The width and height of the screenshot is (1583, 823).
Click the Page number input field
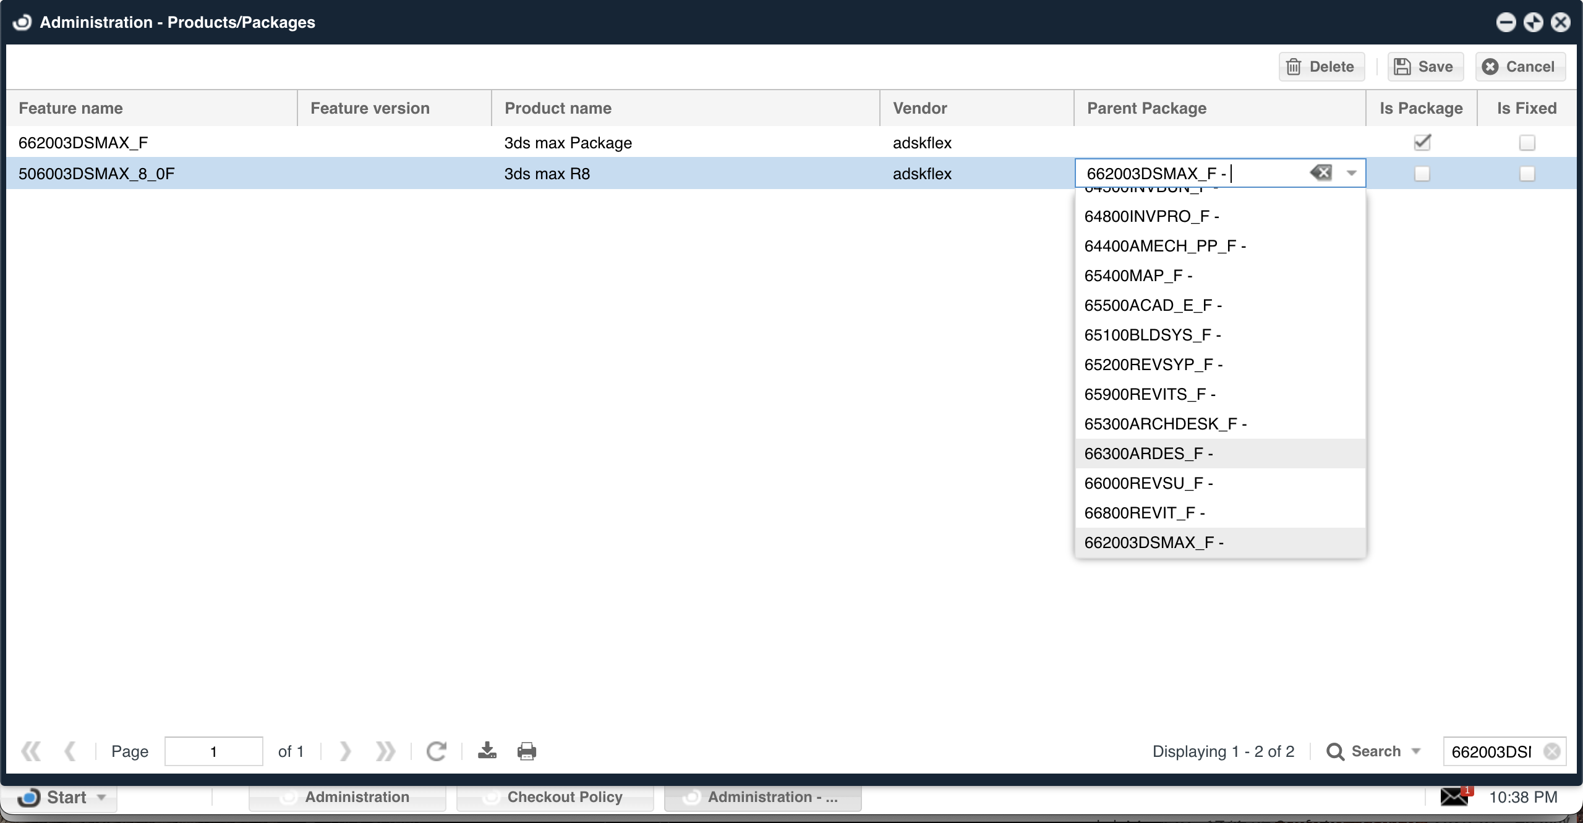[213, 751]
